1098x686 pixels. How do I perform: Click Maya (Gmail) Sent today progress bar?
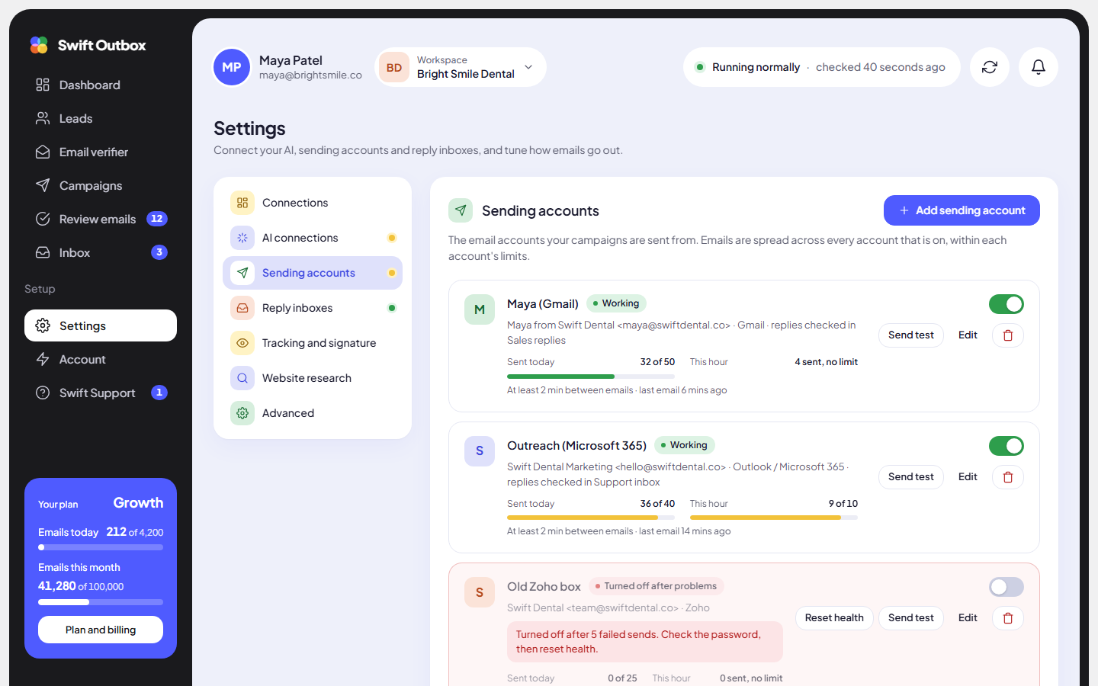[591, 377]
